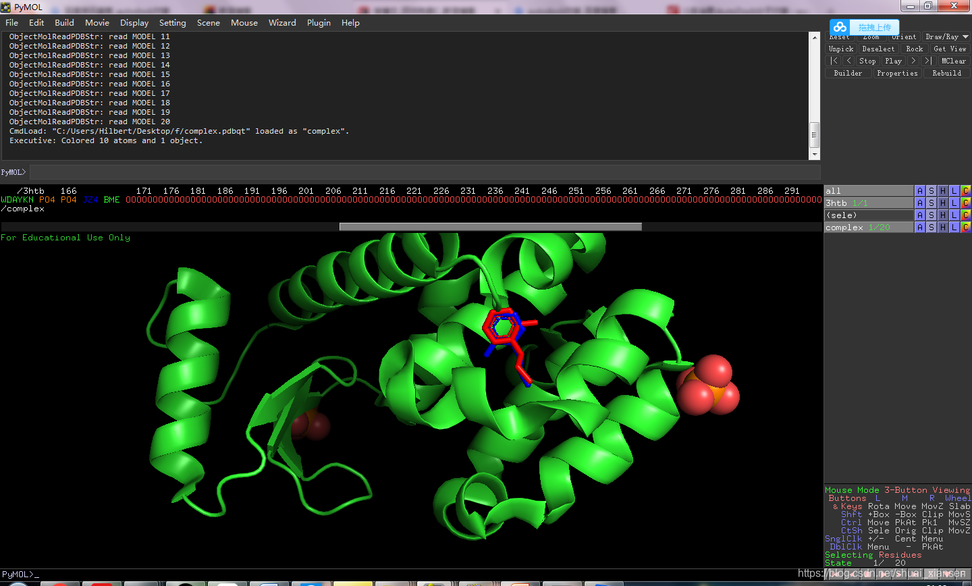972x586 pixels.
Task: Step forward one movie frame
Action: click(x=913, y=61)
